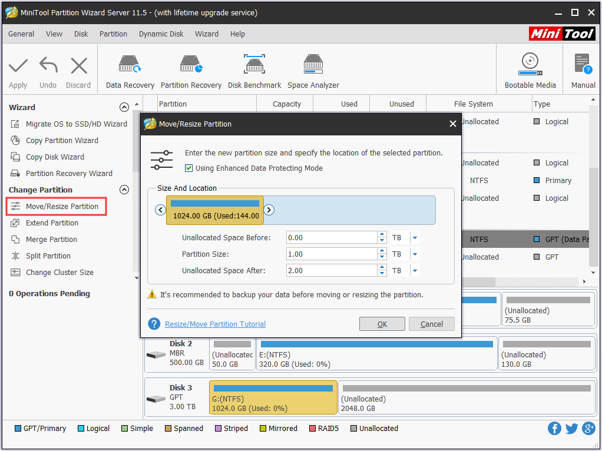Select 130.0 GB unallocated space on Disk 2

[547, 353]
